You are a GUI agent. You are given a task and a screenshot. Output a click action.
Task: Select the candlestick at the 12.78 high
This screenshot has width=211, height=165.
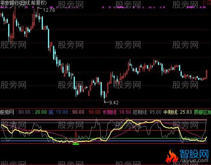coord(38,12)
